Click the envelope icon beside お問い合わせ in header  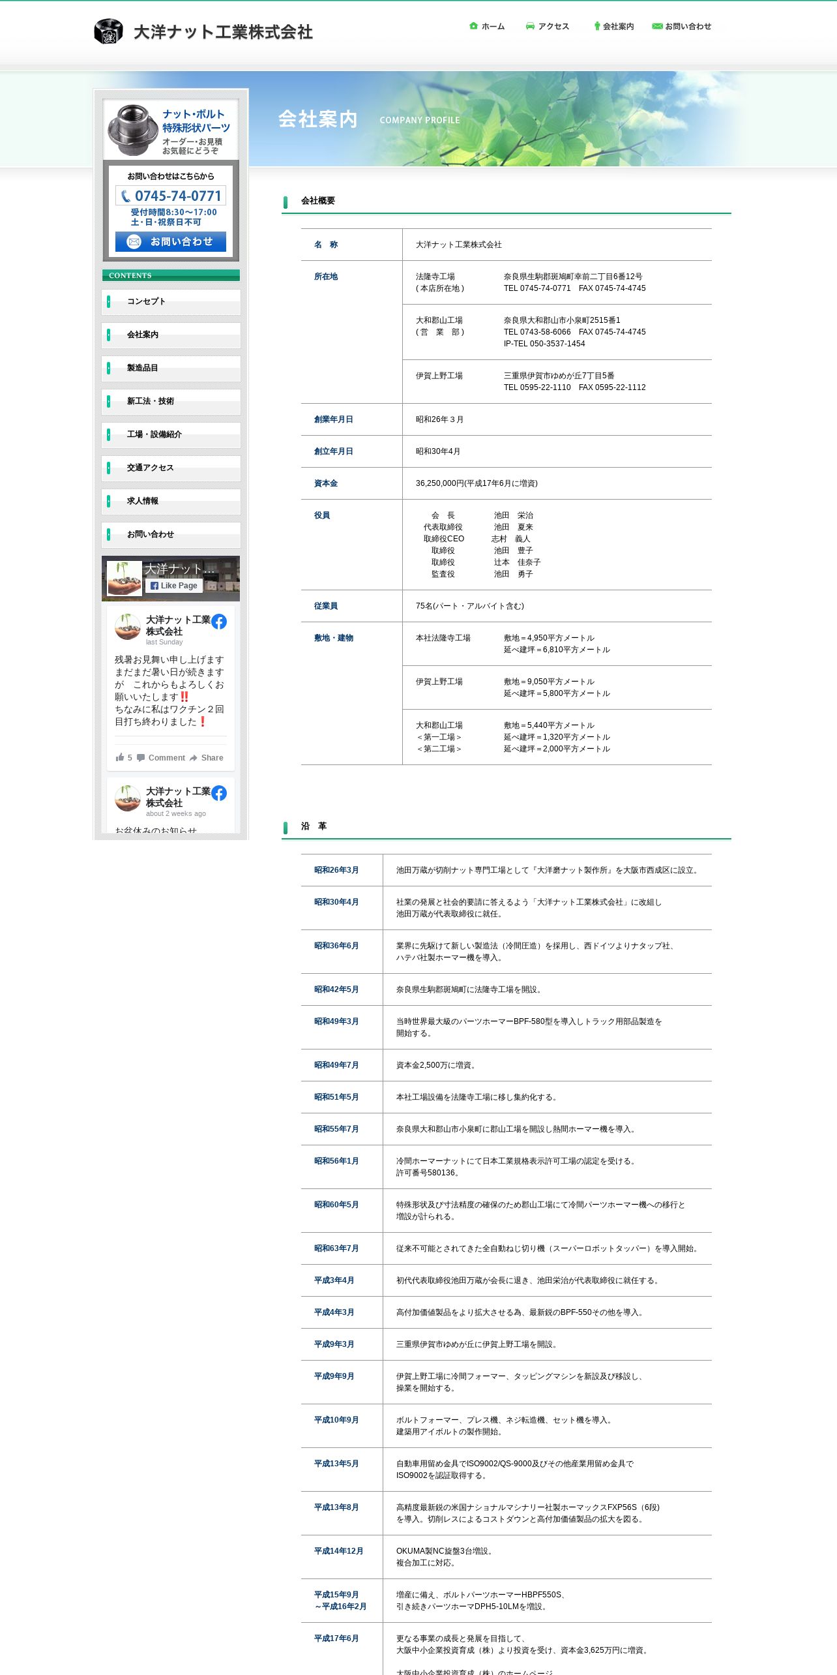coord(657,26)
